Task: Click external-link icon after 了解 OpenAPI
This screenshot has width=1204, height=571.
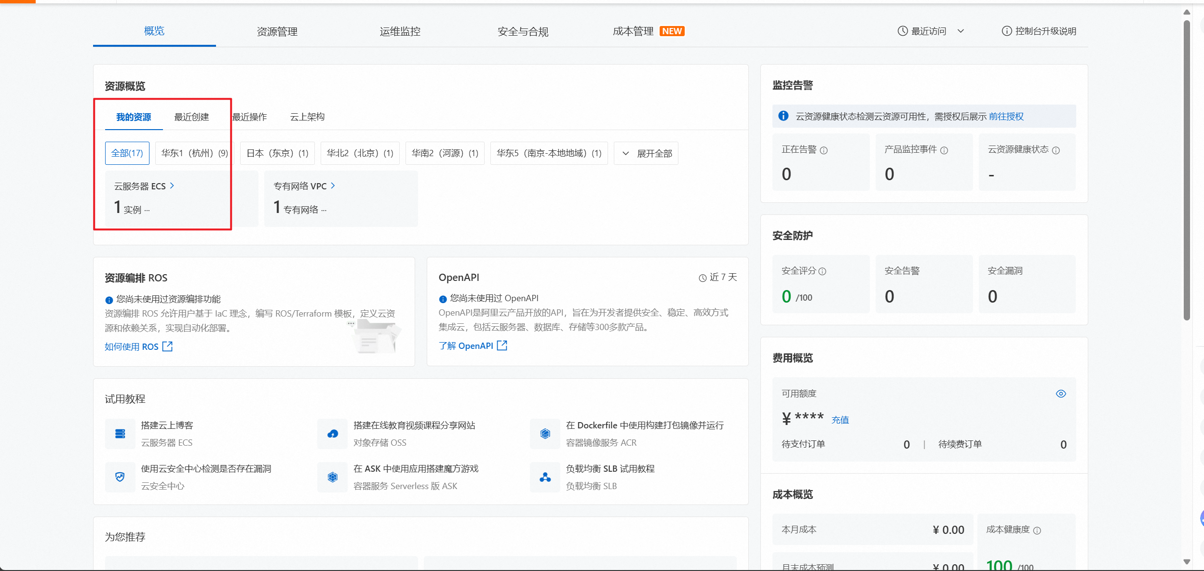Action: (502, 345)
